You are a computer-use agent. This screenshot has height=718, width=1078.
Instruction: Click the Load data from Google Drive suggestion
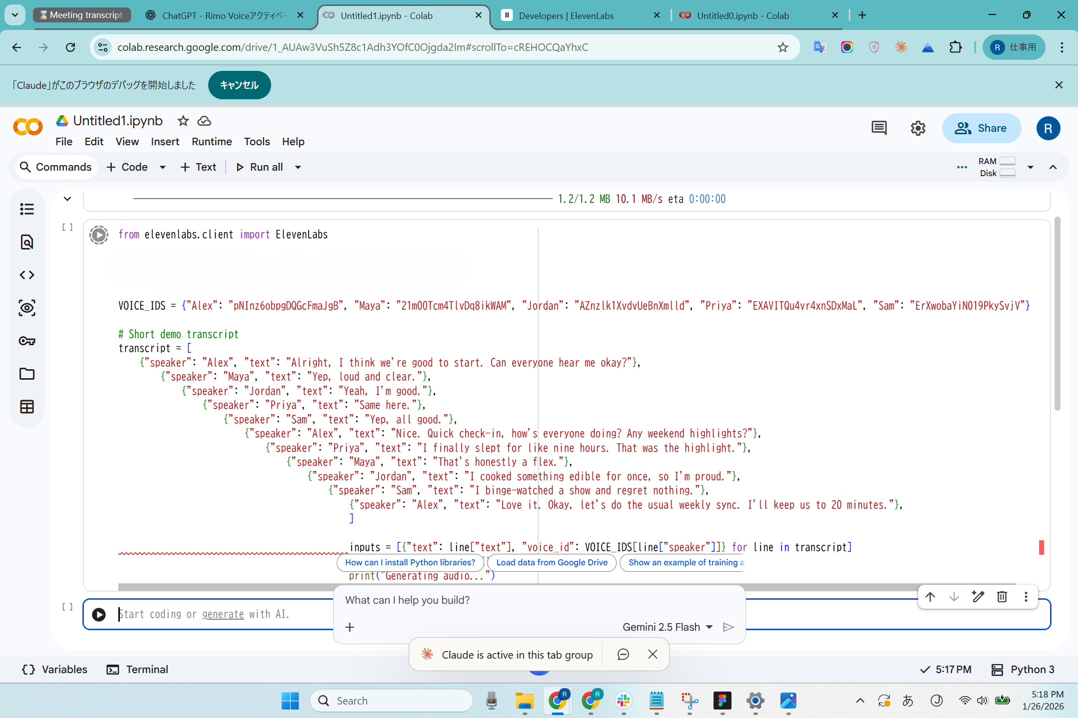pos(551,562)
